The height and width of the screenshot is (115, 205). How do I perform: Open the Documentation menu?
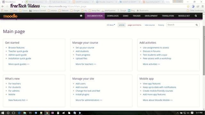(x=95, y=16)
